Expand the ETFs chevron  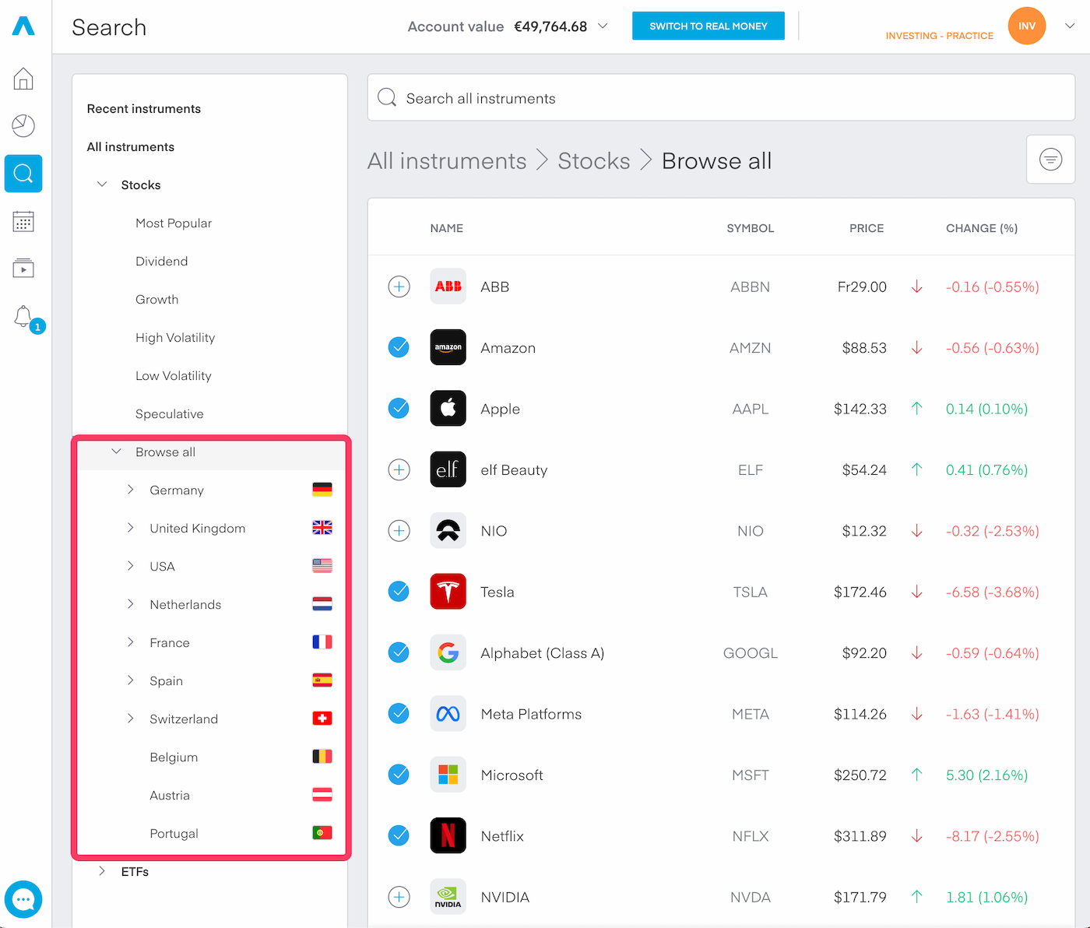[102, 871]
